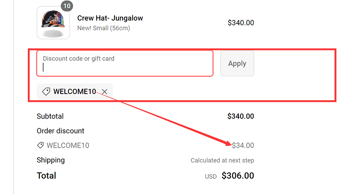This screenshot has height=194, width=337.
Task: Click the $34.00 discount amount
Action: click(243, 145)
